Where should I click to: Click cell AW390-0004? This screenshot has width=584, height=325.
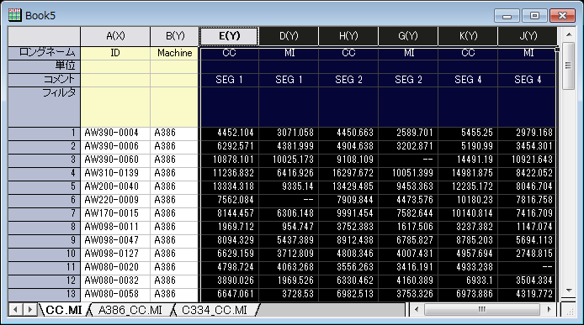click(x=115, y=133)
